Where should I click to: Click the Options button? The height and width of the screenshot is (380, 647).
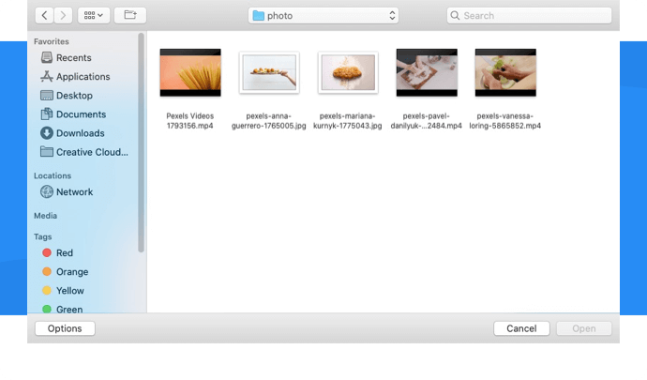coord(65,328)
